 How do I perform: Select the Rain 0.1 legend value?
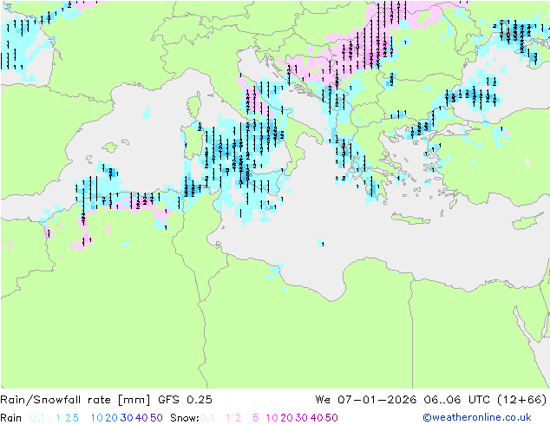pos(37,418)
